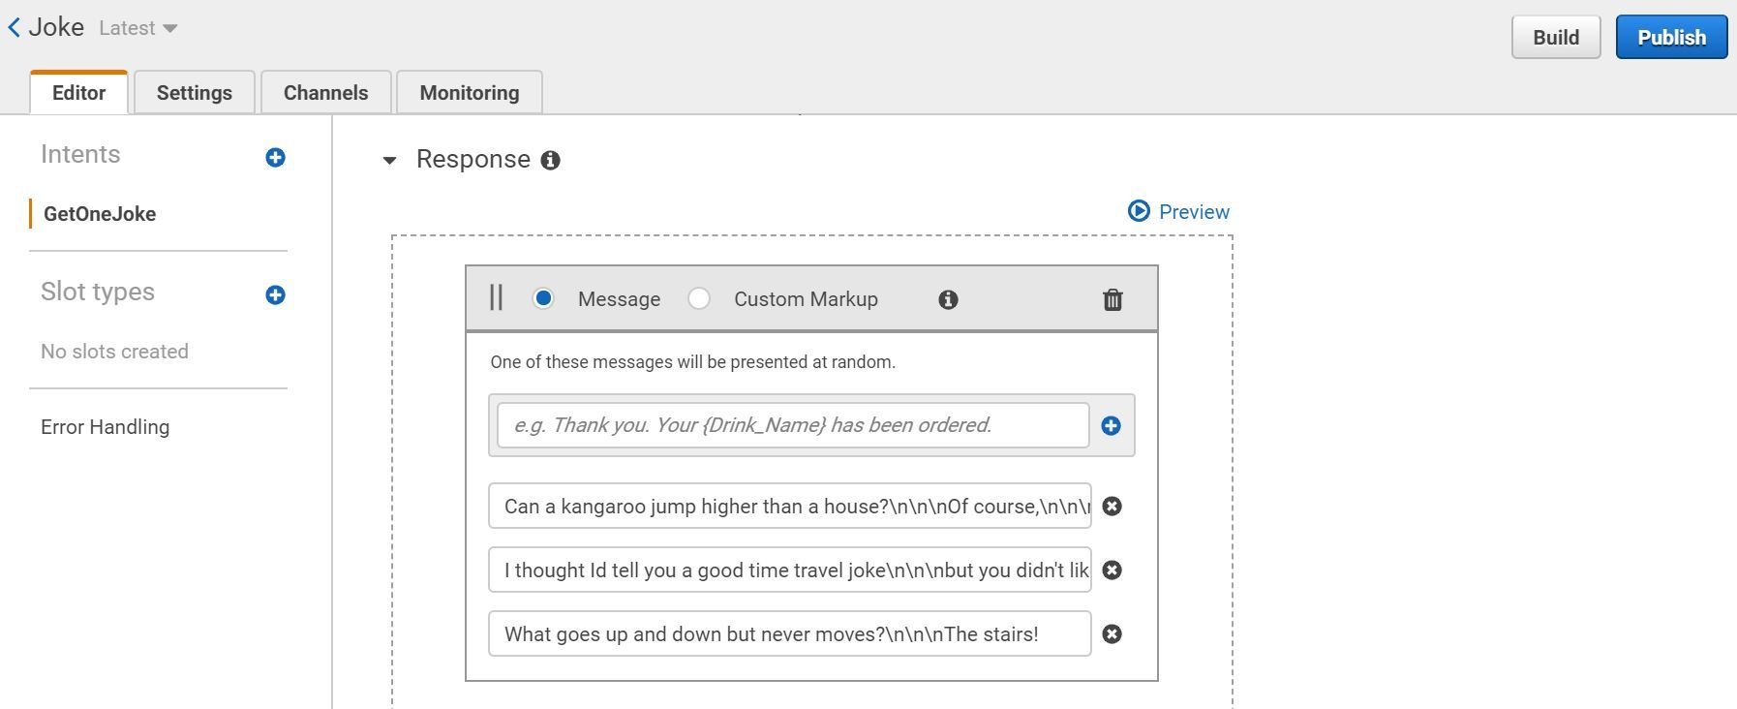Remove the time travel joke message

[1112, 570]
